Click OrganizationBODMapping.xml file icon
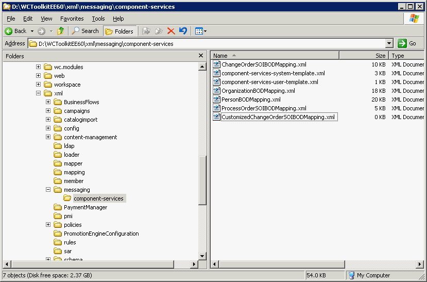 pos(216,90)
